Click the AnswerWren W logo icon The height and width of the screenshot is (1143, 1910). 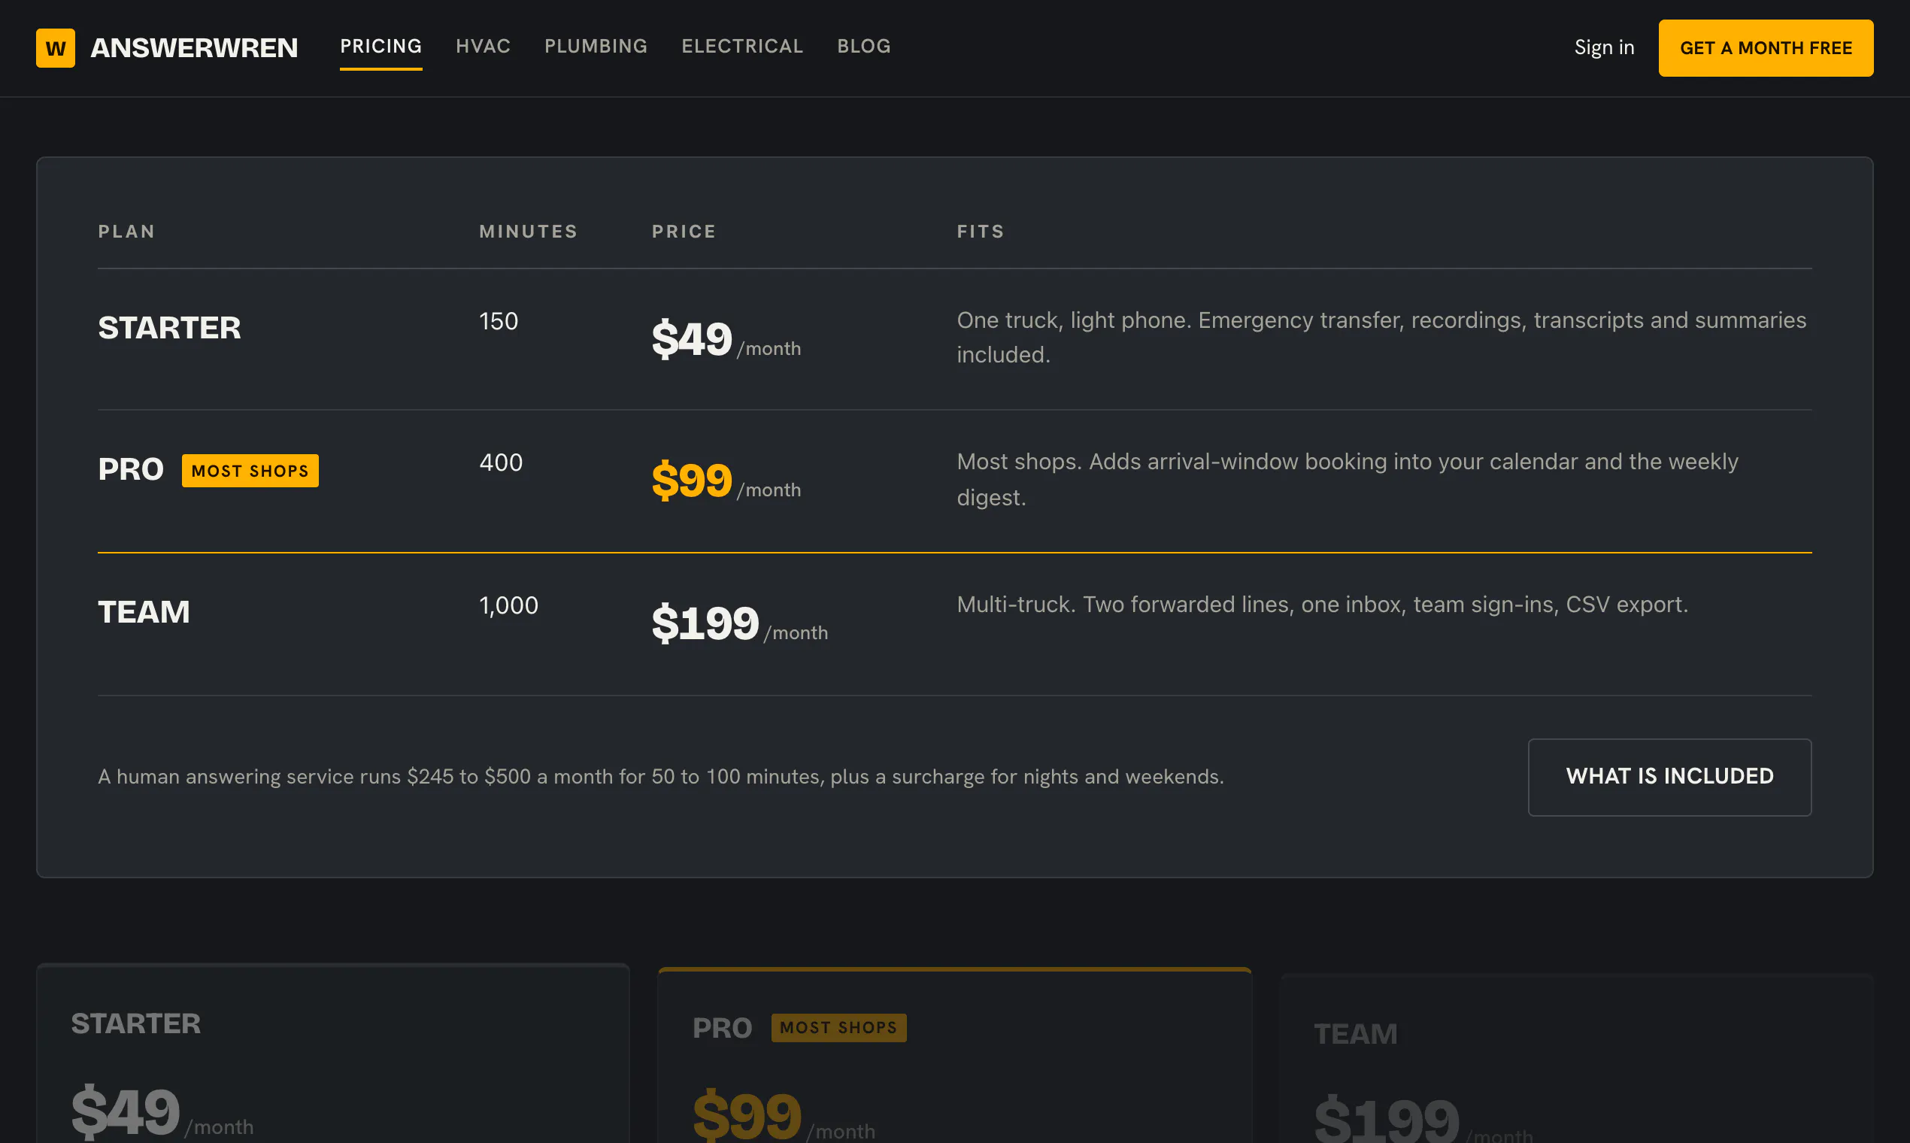[x=56, y=48]
